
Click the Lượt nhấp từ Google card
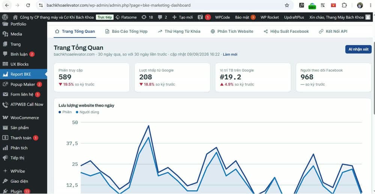tap(172, 77)
